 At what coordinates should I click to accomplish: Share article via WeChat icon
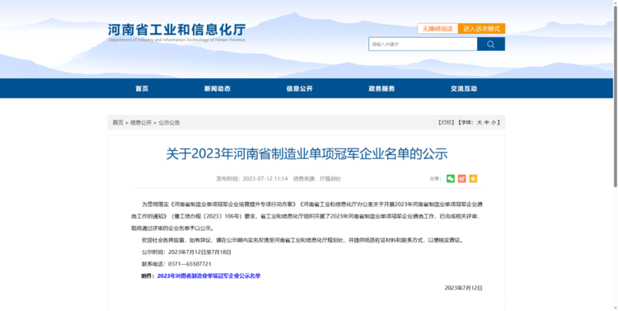point(451,178)
